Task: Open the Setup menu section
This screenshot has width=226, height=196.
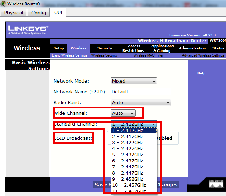Action: [59, 48]
